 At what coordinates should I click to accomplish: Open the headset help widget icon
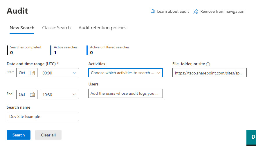coord(253,136)
